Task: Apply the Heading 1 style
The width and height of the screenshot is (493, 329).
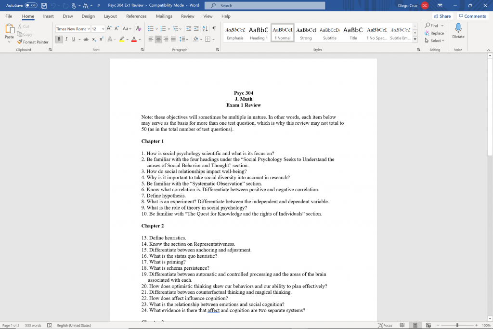Action: pyautogui.click(x=259, y=33)
